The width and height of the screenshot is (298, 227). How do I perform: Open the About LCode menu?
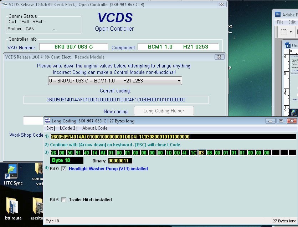(x=94, y=128)
